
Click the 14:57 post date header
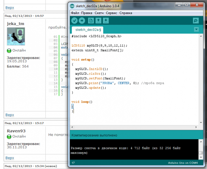pyautogui.click(x=24, y=16)
